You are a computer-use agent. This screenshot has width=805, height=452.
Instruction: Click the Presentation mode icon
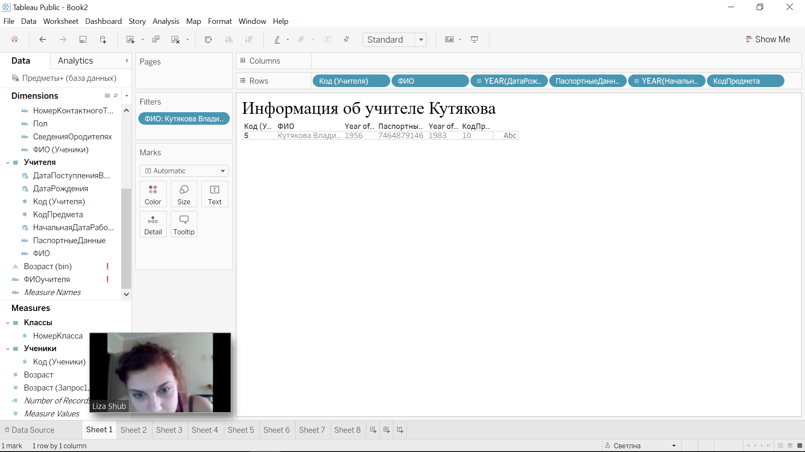pyautogui.click(x=475, y=39)
